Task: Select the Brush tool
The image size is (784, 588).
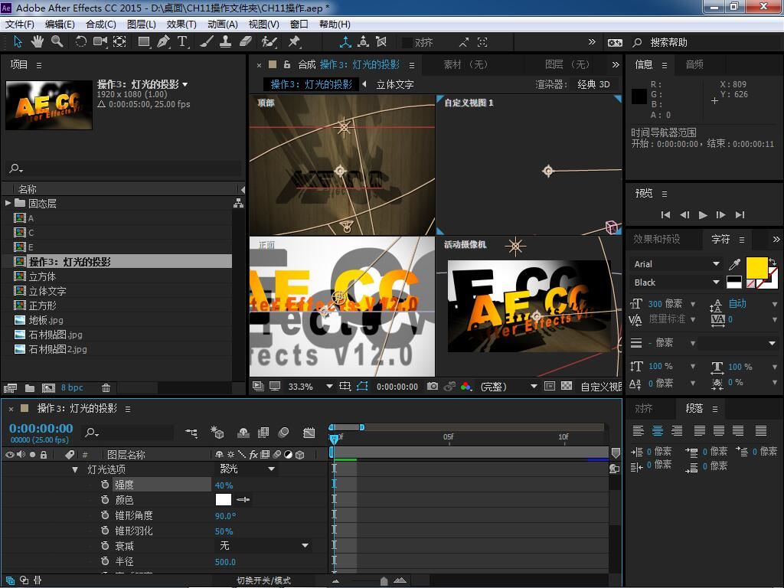Action: click(x=207, y=42)
